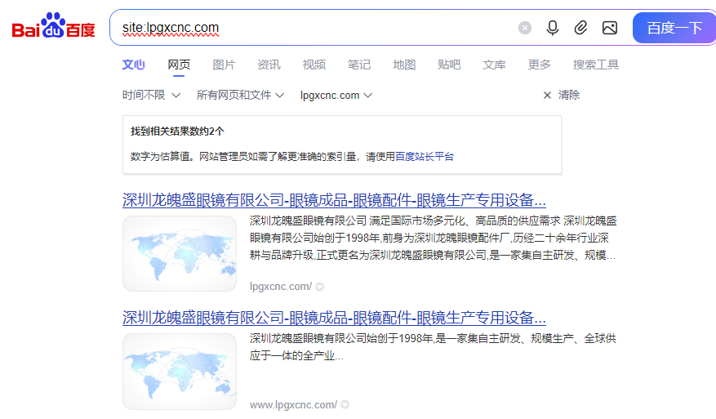Image resolution: width=716 pixels, height=419 pixels.
Task: Open the second 深圳龙魄盛眼镜有限公司 result title
Action: coord(334,318)
